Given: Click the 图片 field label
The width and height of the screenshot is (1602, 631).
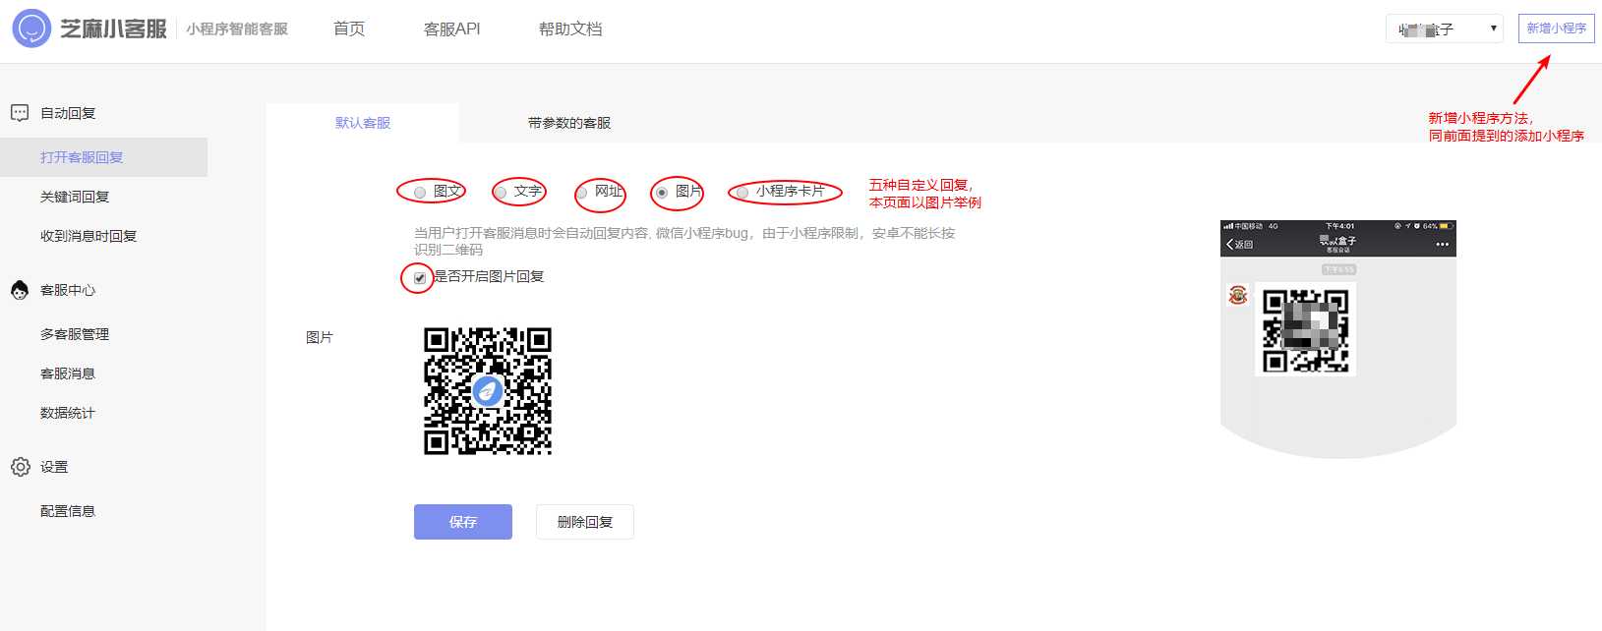Looking at the screenshot, I should 320,337.
